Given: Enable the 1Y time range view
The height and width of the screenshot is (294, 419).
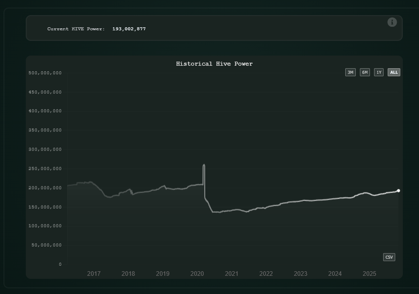Looking at the screenshot, I should click(x=379, y=72).
